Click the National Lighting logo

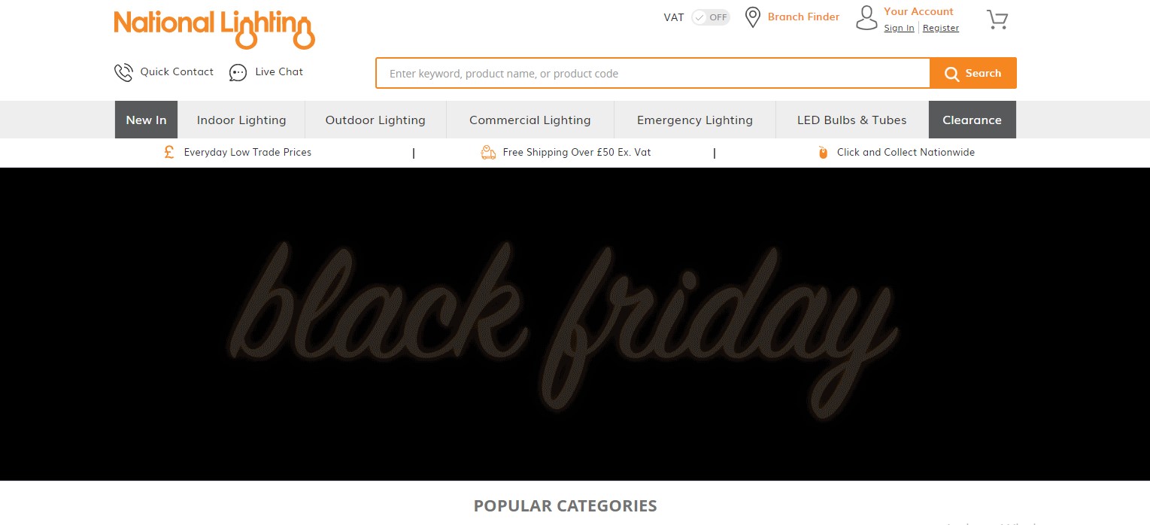214,29
